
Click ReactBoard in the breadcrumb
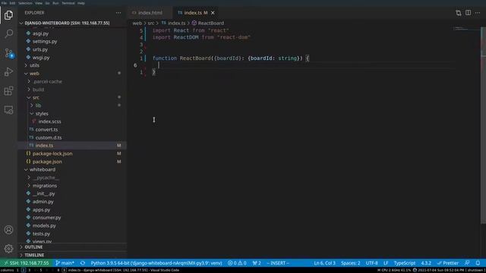pos(207,24)
